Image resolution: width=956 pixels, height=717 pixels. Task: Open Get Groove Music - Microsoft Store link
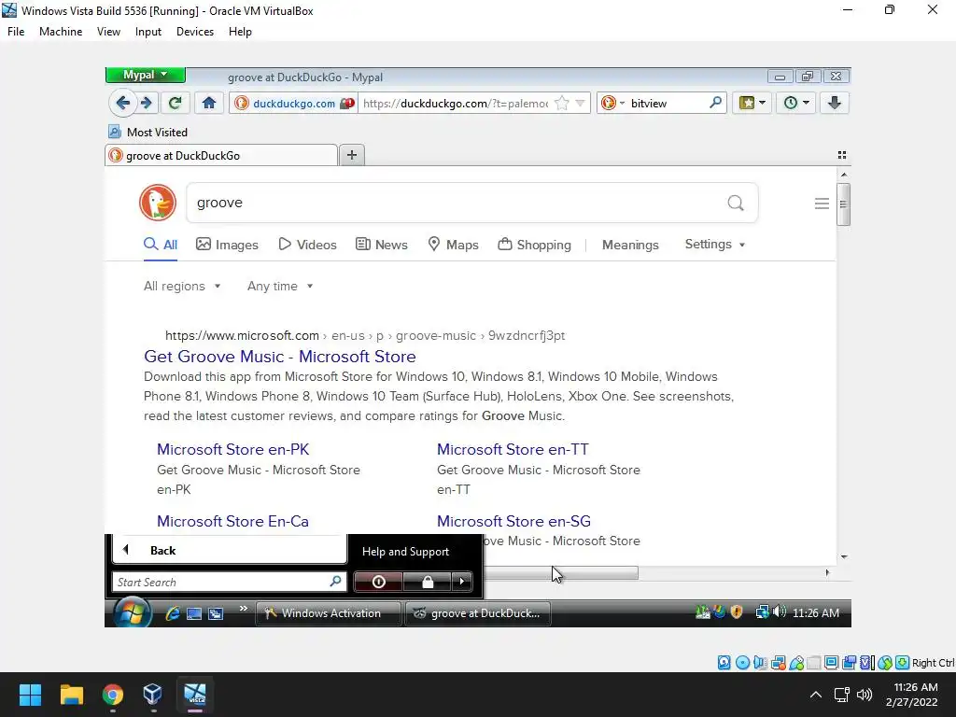[280, 356]
